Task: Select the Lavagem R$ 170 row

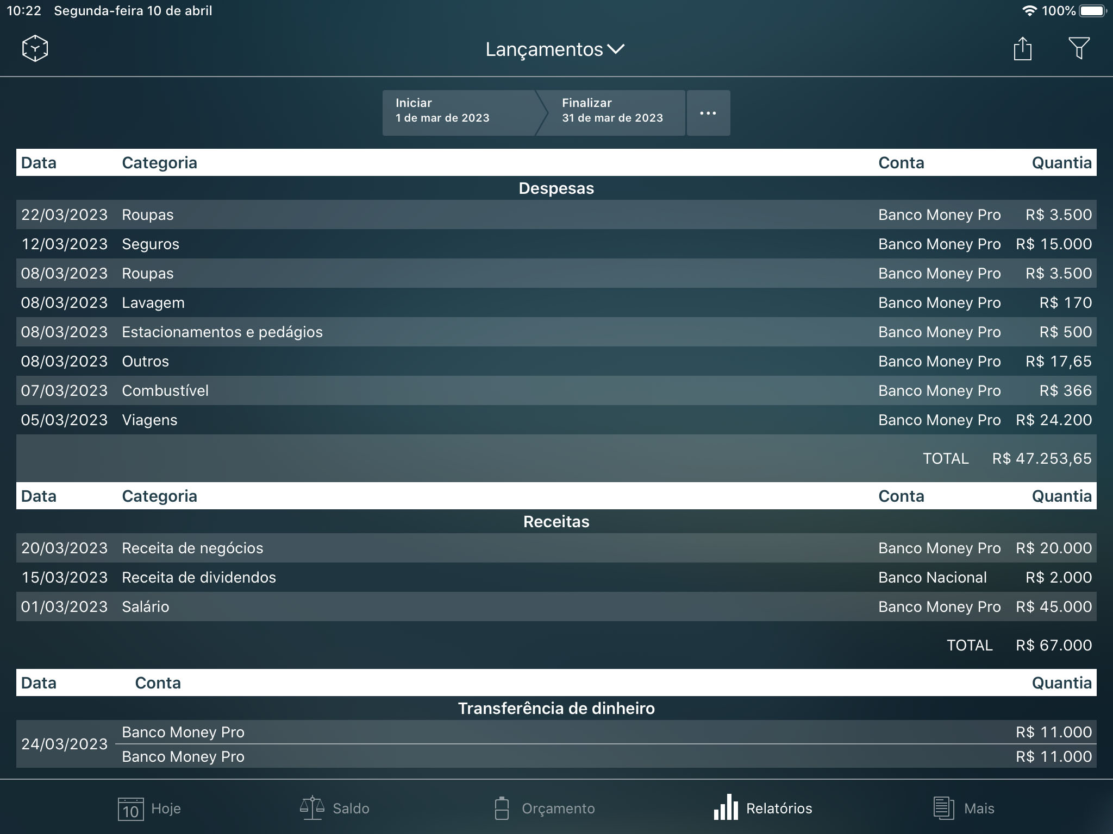Action: (x=556, y=302)
